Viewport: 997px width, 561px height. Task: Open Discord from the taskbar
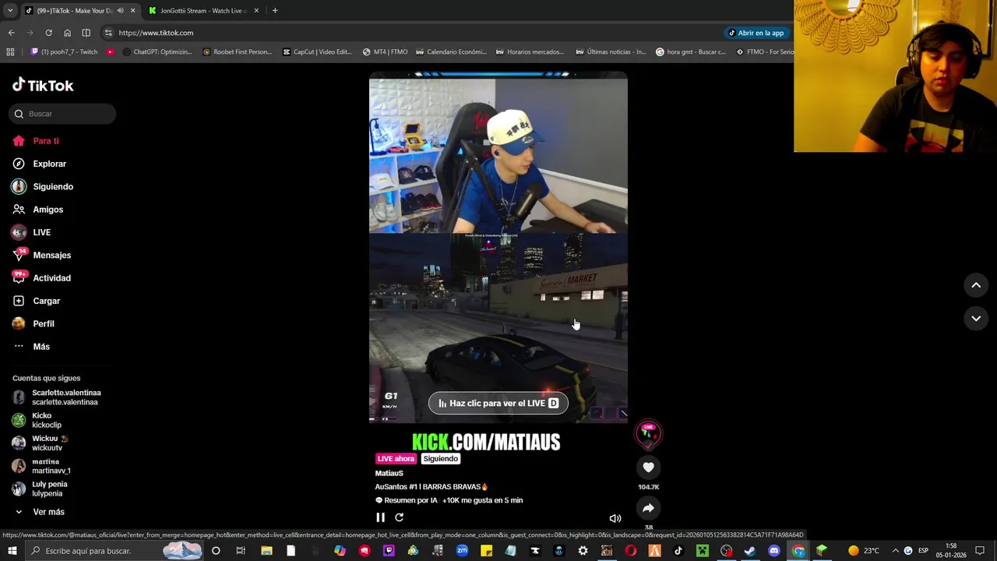tap(774, 551)
